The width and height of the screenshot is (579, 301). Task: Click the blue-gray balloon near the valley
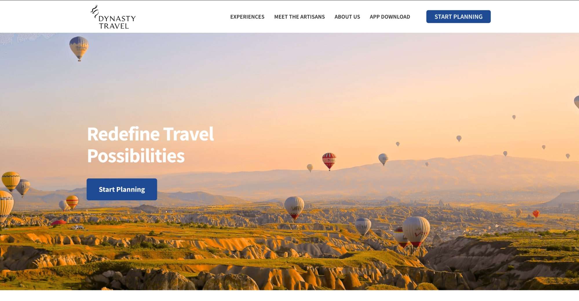pos(363,226)
